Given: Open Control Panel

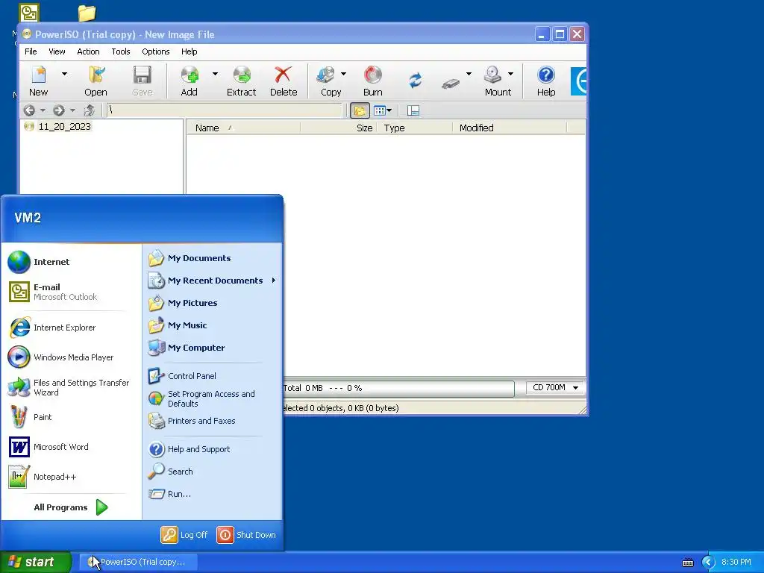Looking at the screenshot, I should [x=213, y=376].
